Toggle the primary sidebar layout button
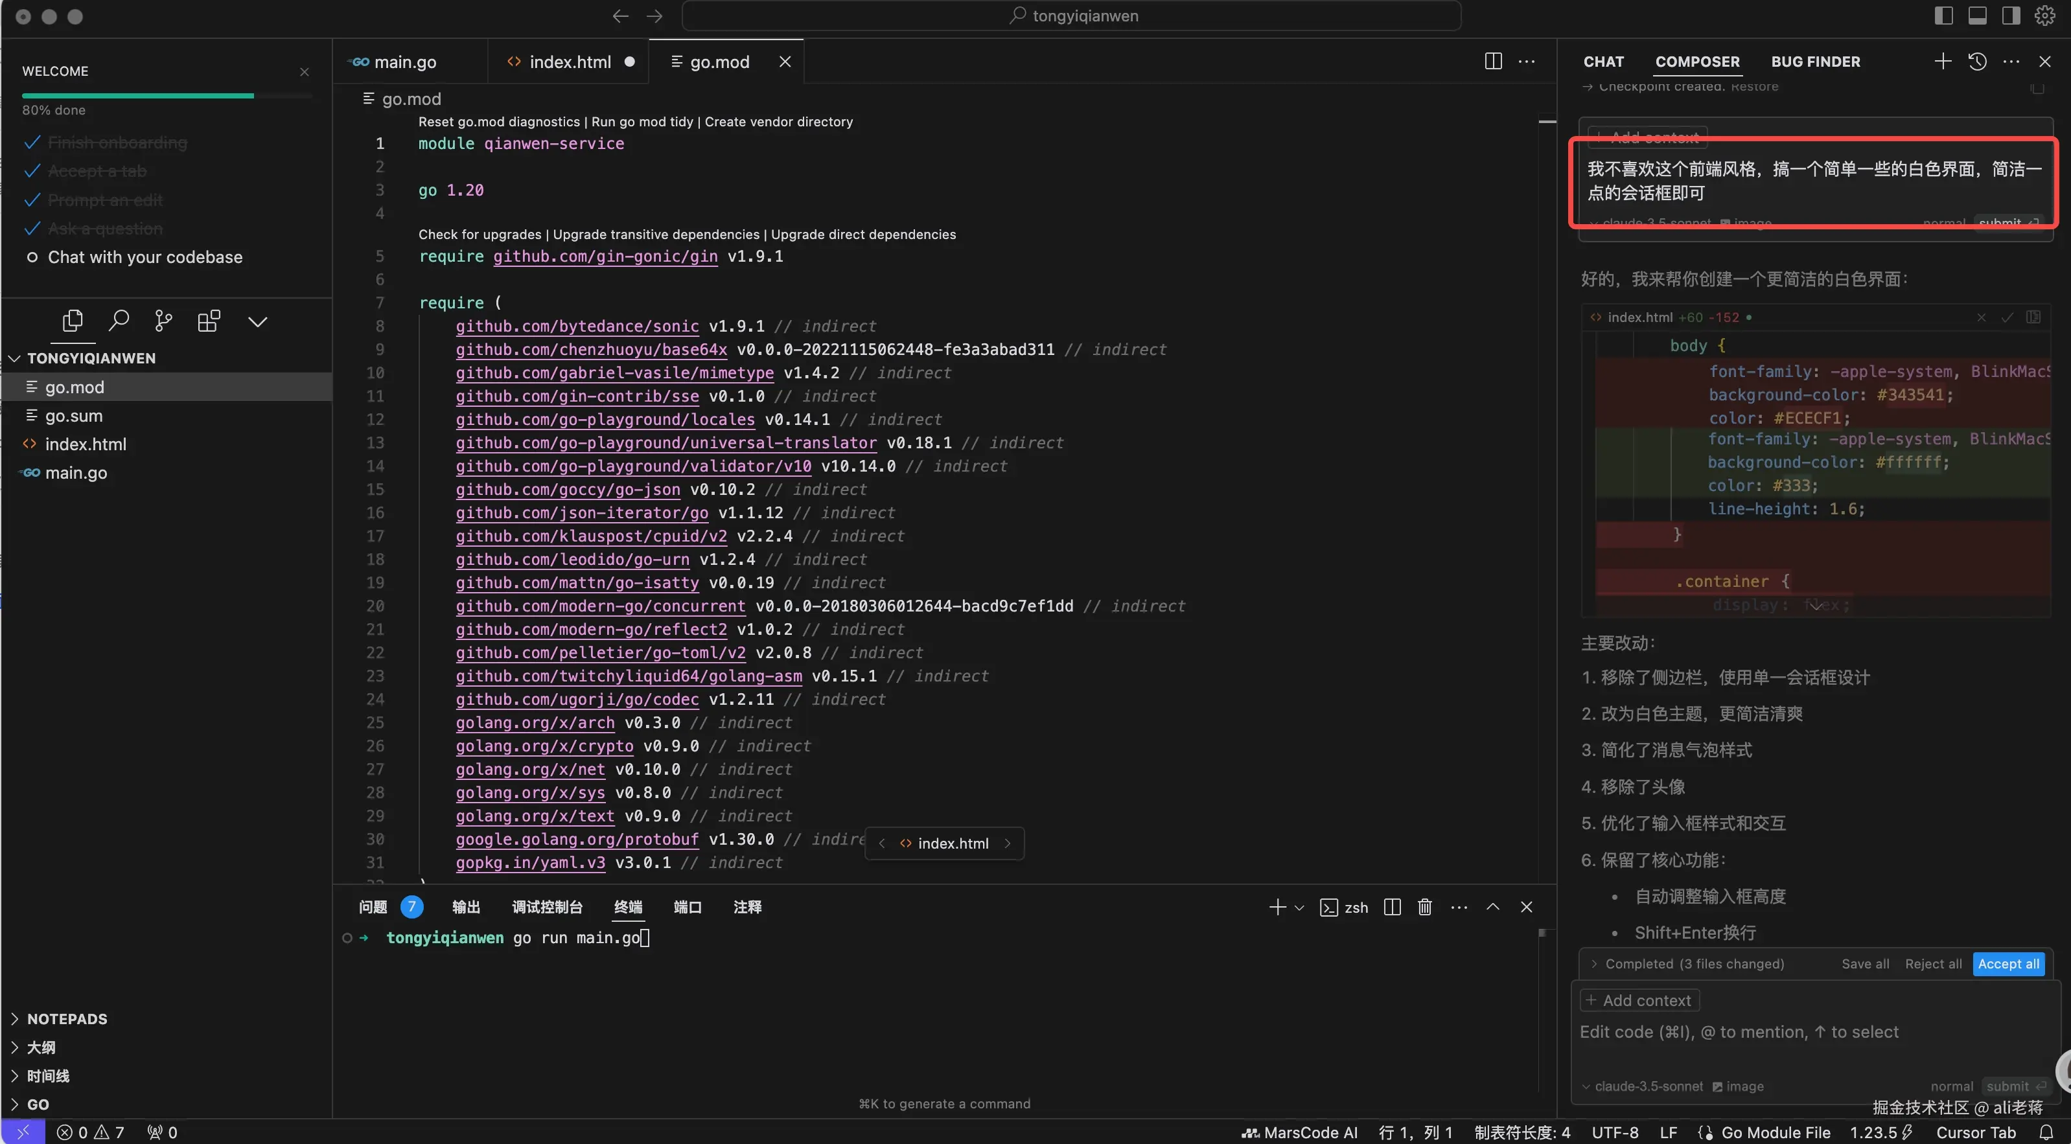This screenshot has height=1144, width=2071. coord(1943,16)
